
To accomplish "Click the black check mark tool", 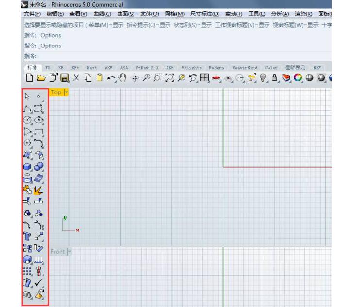I will pyautogui.click(x=39, y=283).
